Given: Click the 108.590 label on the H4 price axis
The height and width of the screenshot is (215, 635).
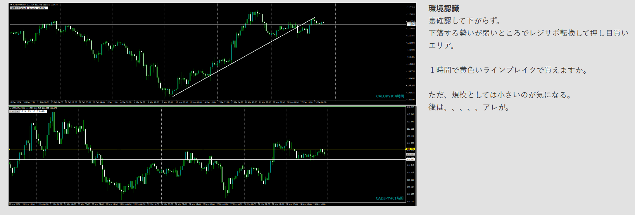Looking at the screenshot, I should point(411,100).
